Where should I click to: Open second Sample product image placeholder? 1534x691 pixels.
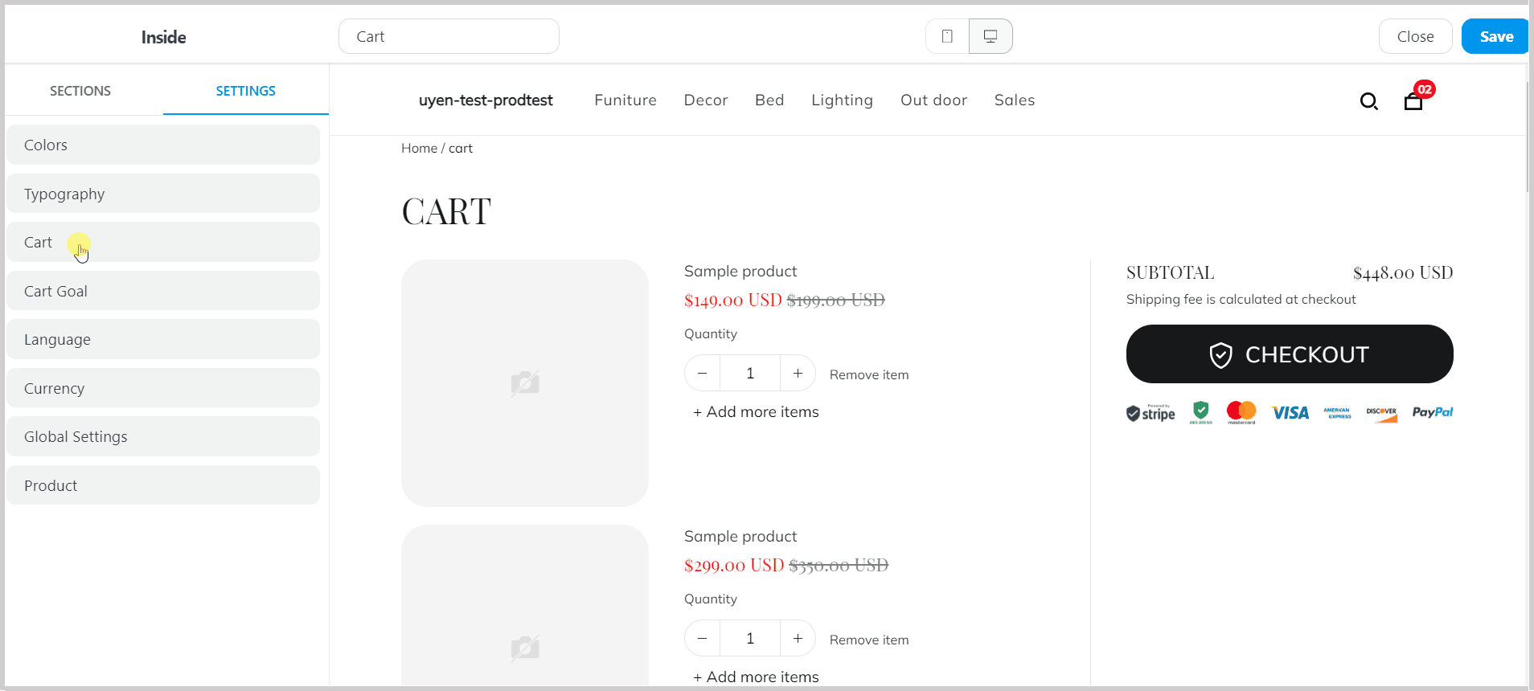pyautogui.click(x=525, y=606)
